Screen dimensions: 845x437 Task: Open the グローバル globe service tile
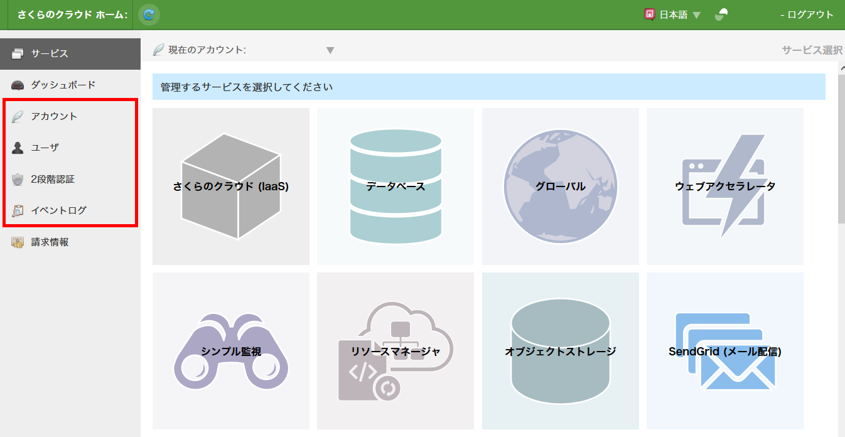click(560, 186)
